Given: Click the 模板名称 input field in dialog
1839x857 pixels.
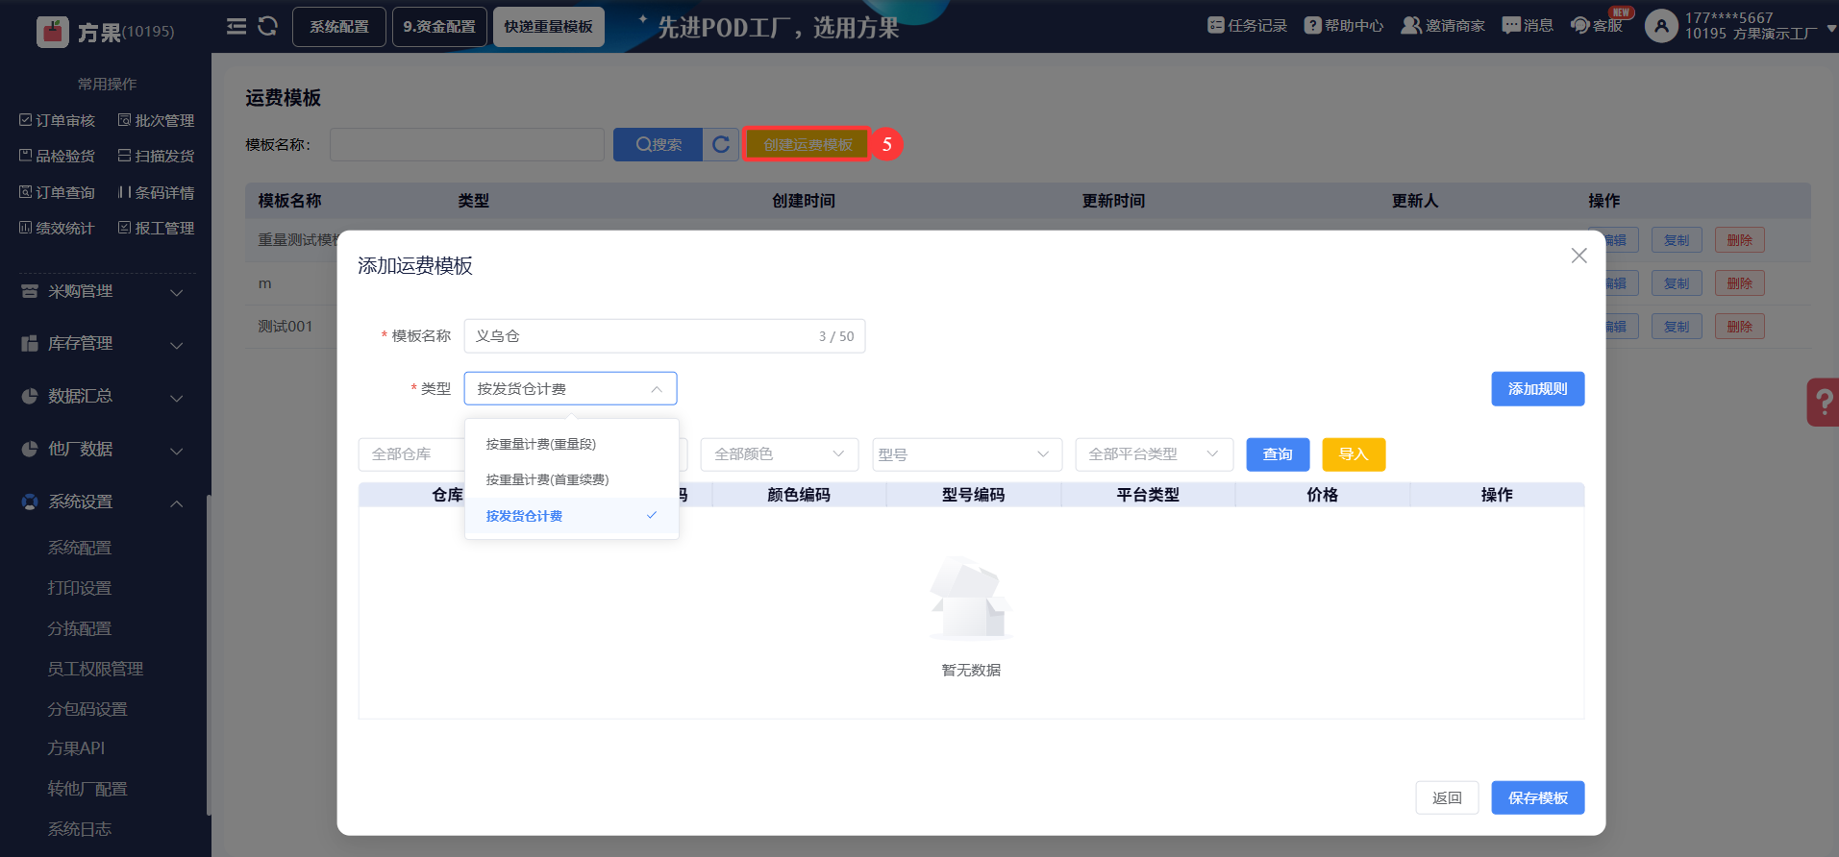Looking at the screenshot, I should (639, 336).
